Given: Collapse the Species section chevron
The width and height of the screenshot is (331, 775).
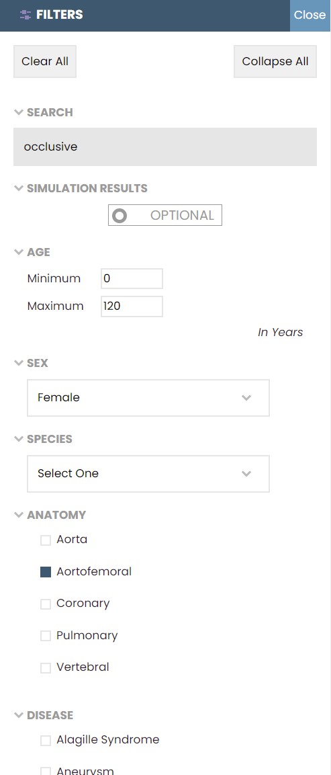Looking at the screenshot, I should [x=19, y=439].
